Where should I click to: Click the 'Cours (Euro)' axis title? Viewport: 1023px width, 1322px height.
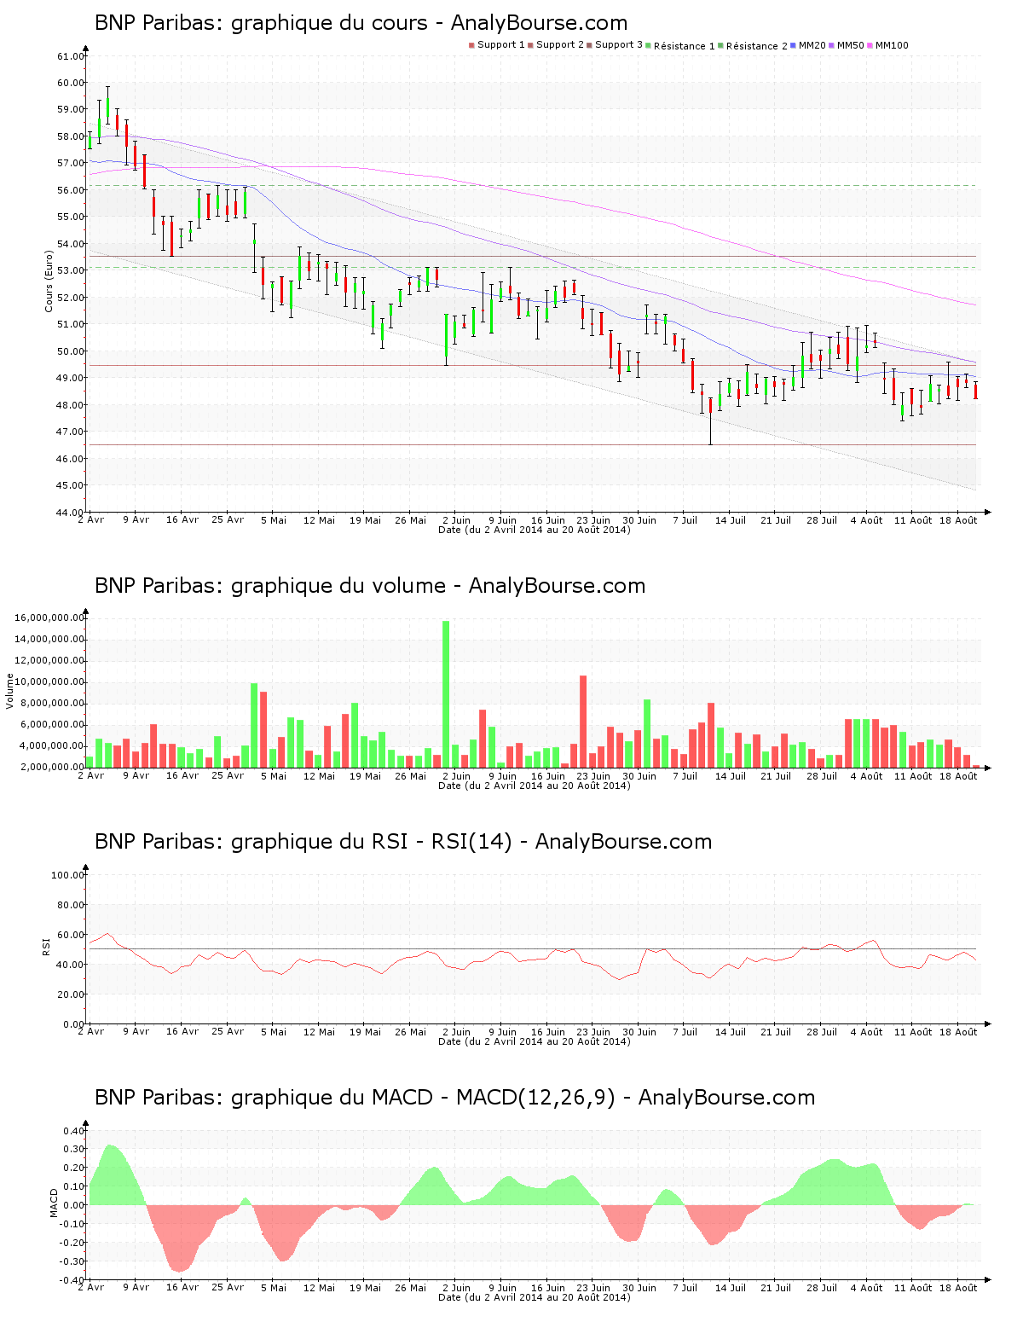pos(49,281)
